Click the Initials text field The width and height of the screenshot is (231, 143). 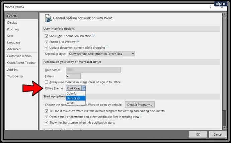coord(73,76)
